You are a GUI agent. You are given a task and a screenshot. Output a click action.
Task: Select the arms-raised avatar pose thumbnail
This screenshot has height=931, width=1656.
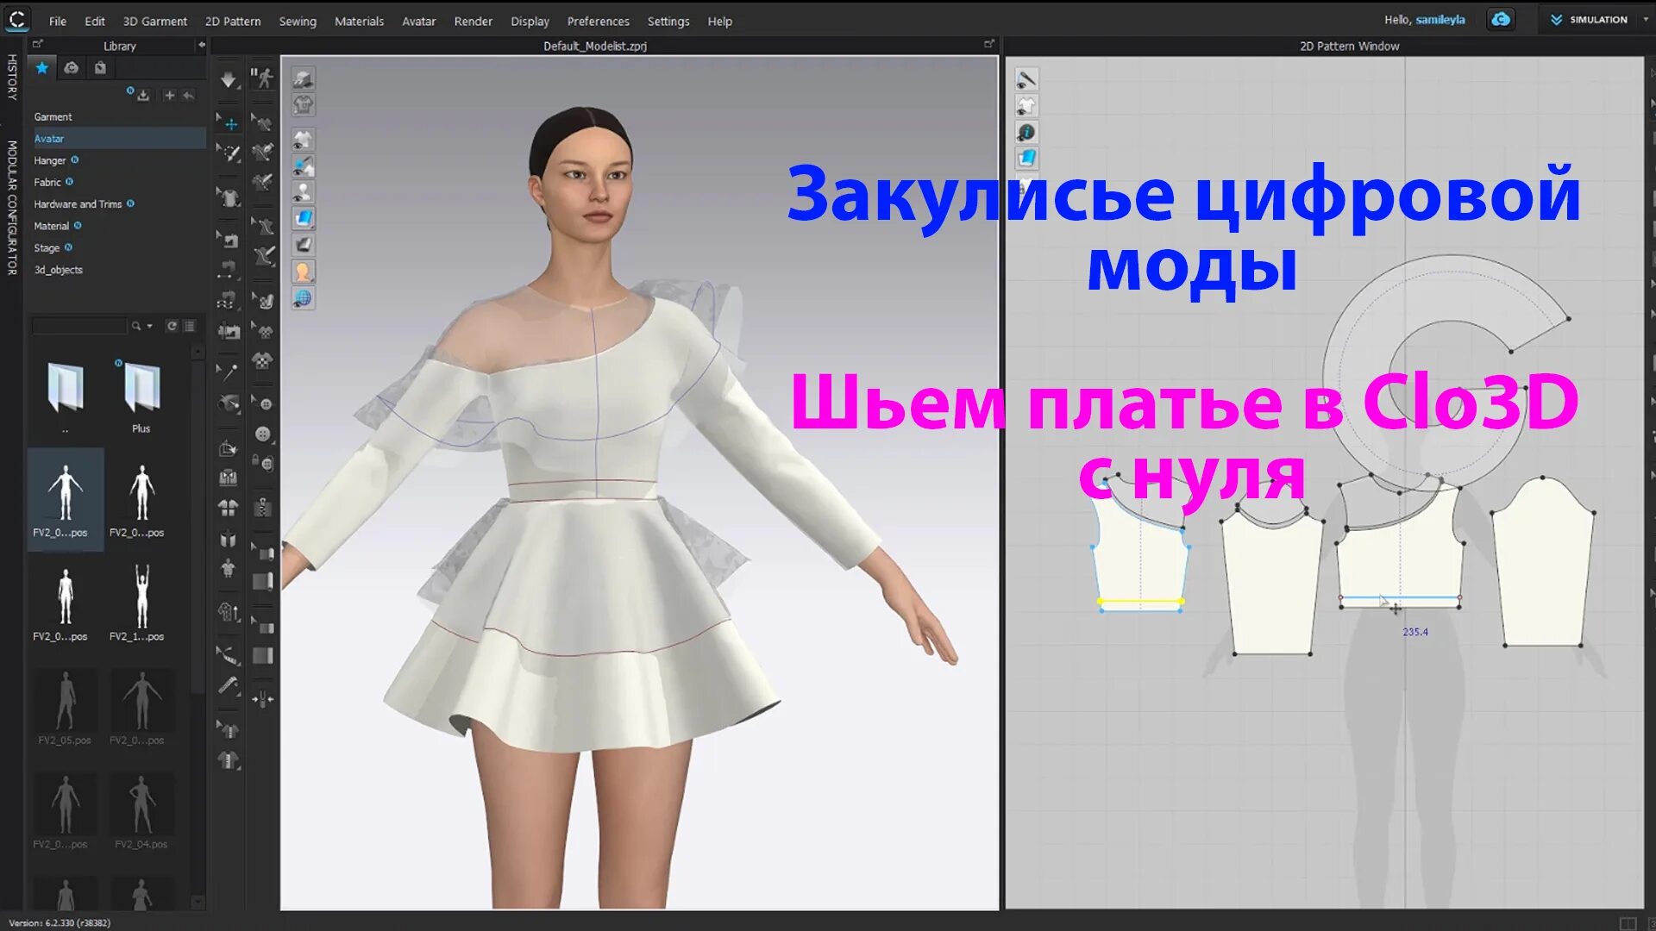click(141, 596)
